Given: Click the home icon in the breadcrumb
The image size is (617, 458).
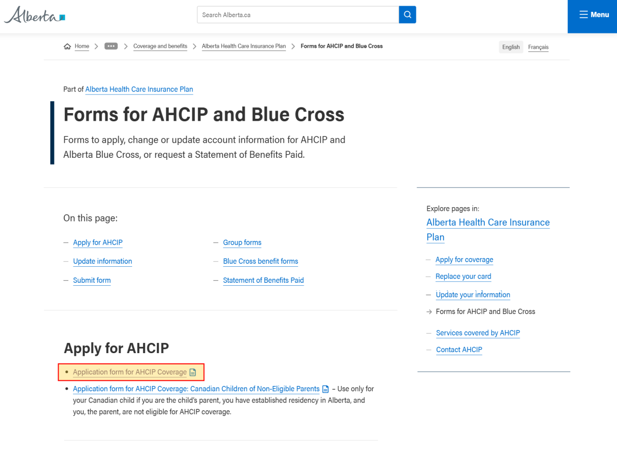Looking at the screenshot, I should click(67, 46).
